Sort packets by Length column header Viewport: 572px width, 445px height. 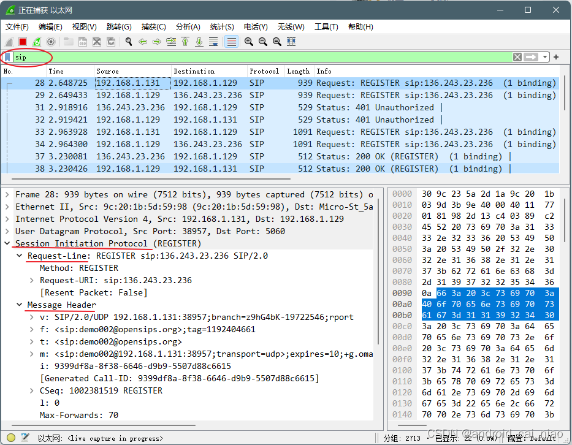pos(299,71)
